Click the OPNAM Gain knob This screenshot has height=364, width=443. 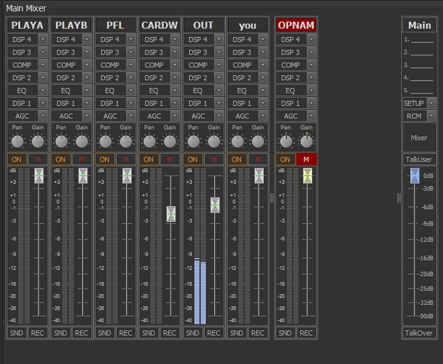click(x=306, y=141)
